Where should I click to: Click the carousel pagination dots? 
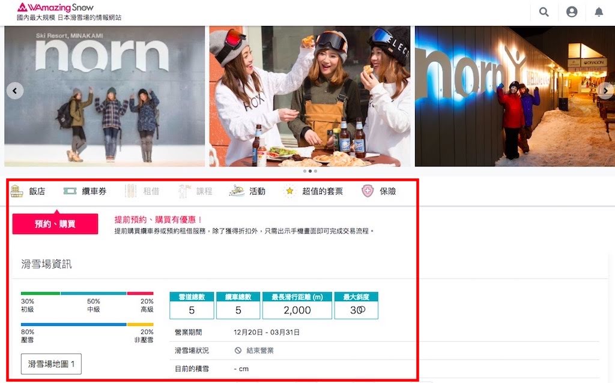[x=310, y=171]
